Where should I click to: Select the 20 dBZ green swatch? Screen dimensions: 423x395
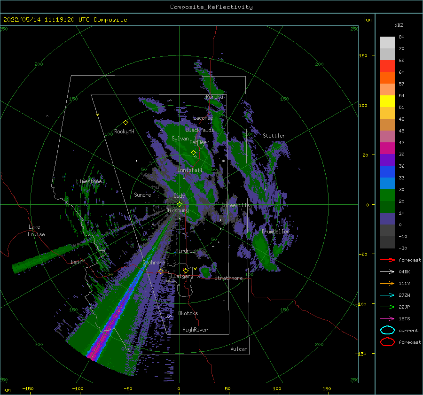click(387, 195)
